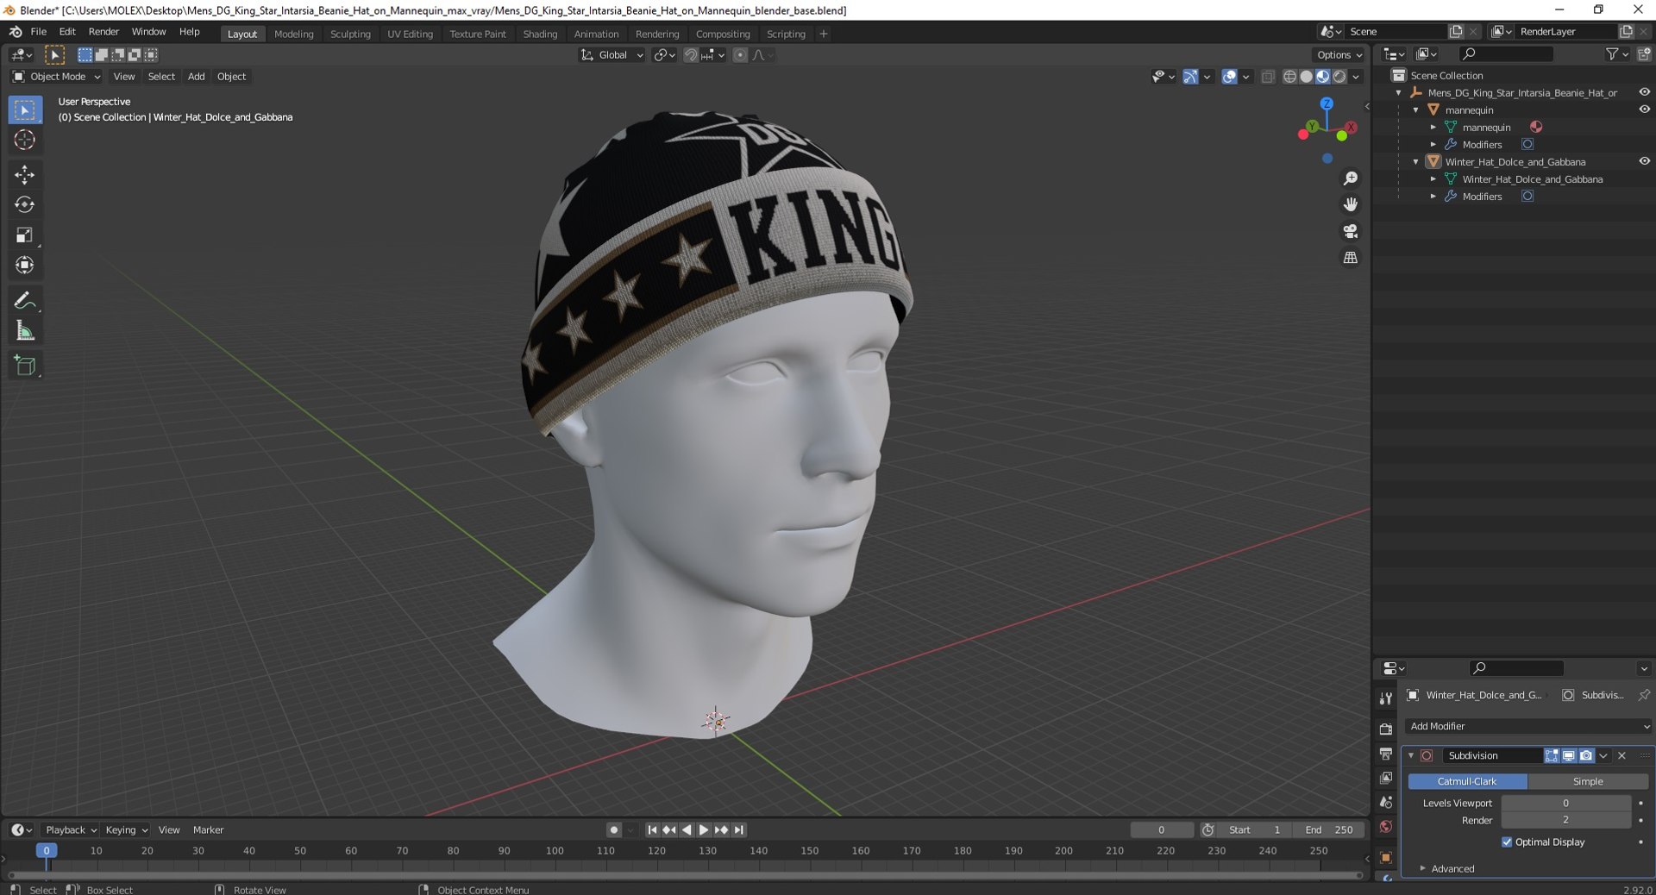Open the Render menu
Image resolution: width=1656 pixels, height=895 pixels.
point(103,32)
